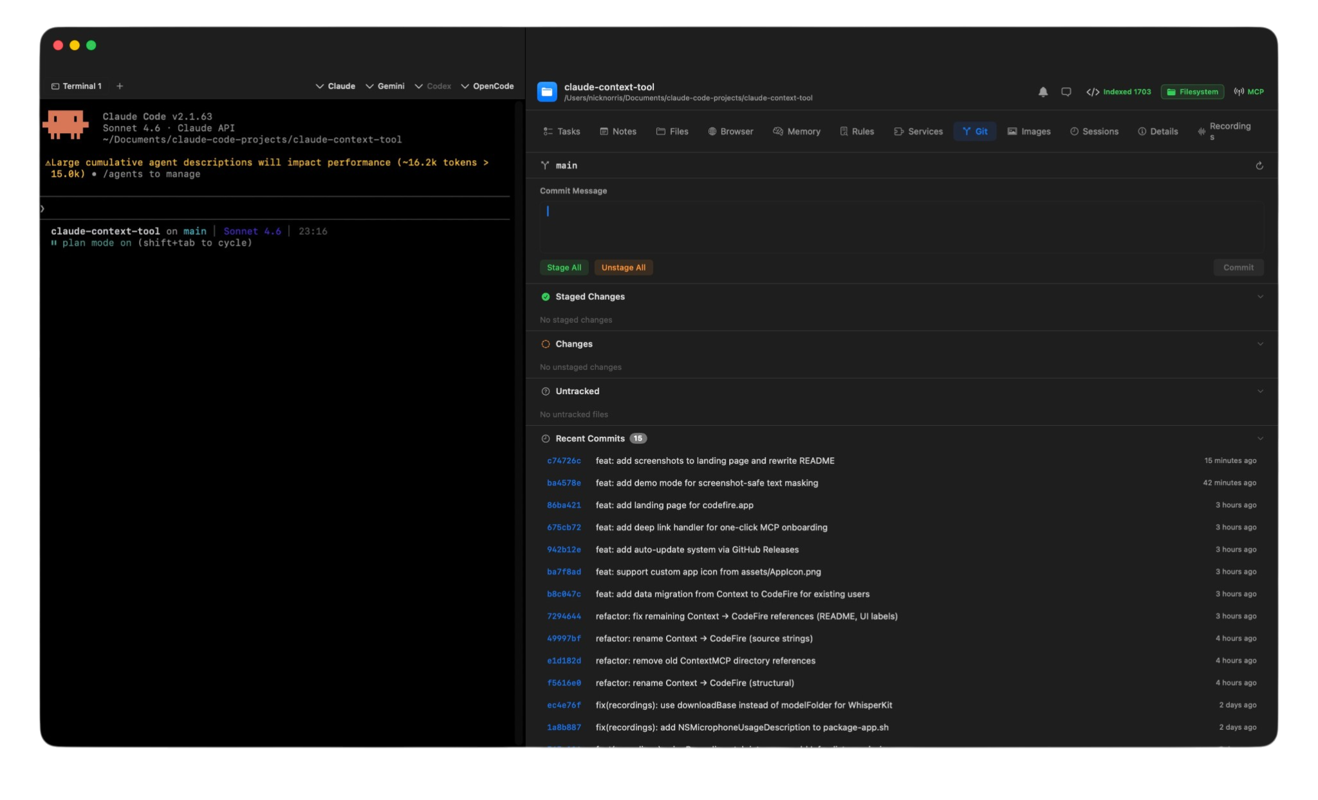
Task: Toggle the Filesystem access indicator
Action: (1191, 92)
